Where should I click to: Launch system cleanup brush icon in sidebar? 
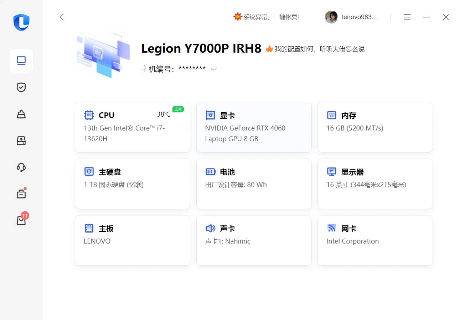(21, 114)
